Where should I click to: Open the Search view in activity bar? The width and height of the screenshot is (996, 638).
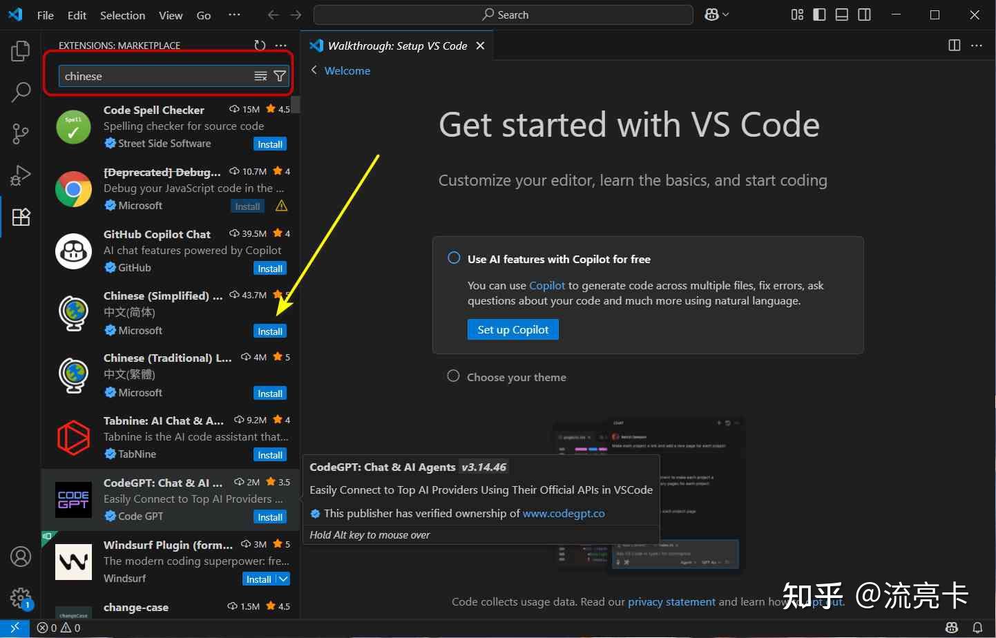tap(21, 92)
